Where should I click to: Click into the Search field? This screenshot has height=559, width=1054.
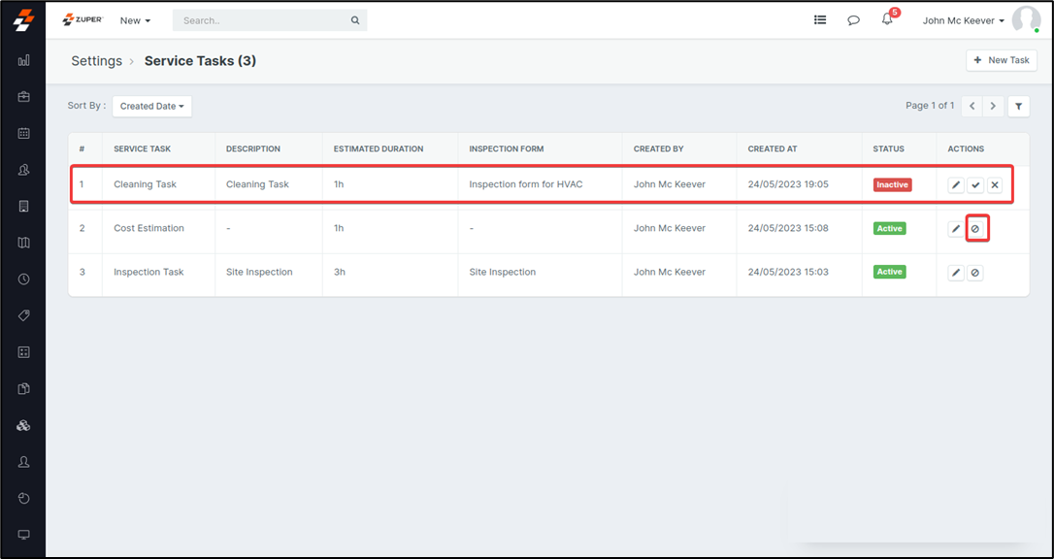[260, 20]
